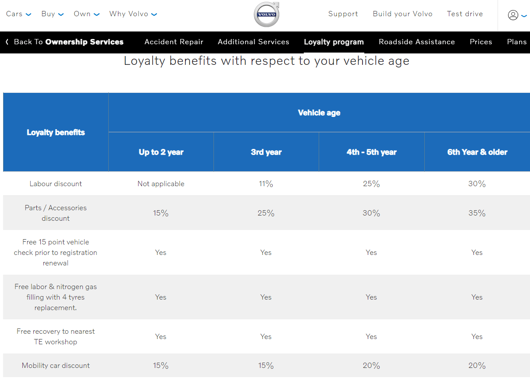Select the Additional Services tab
530x378 pixels.
(x=253, y=42)
